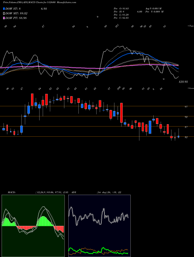
Task: Click the 'MACD:' panel heading
Action: (x=11, y=192)
